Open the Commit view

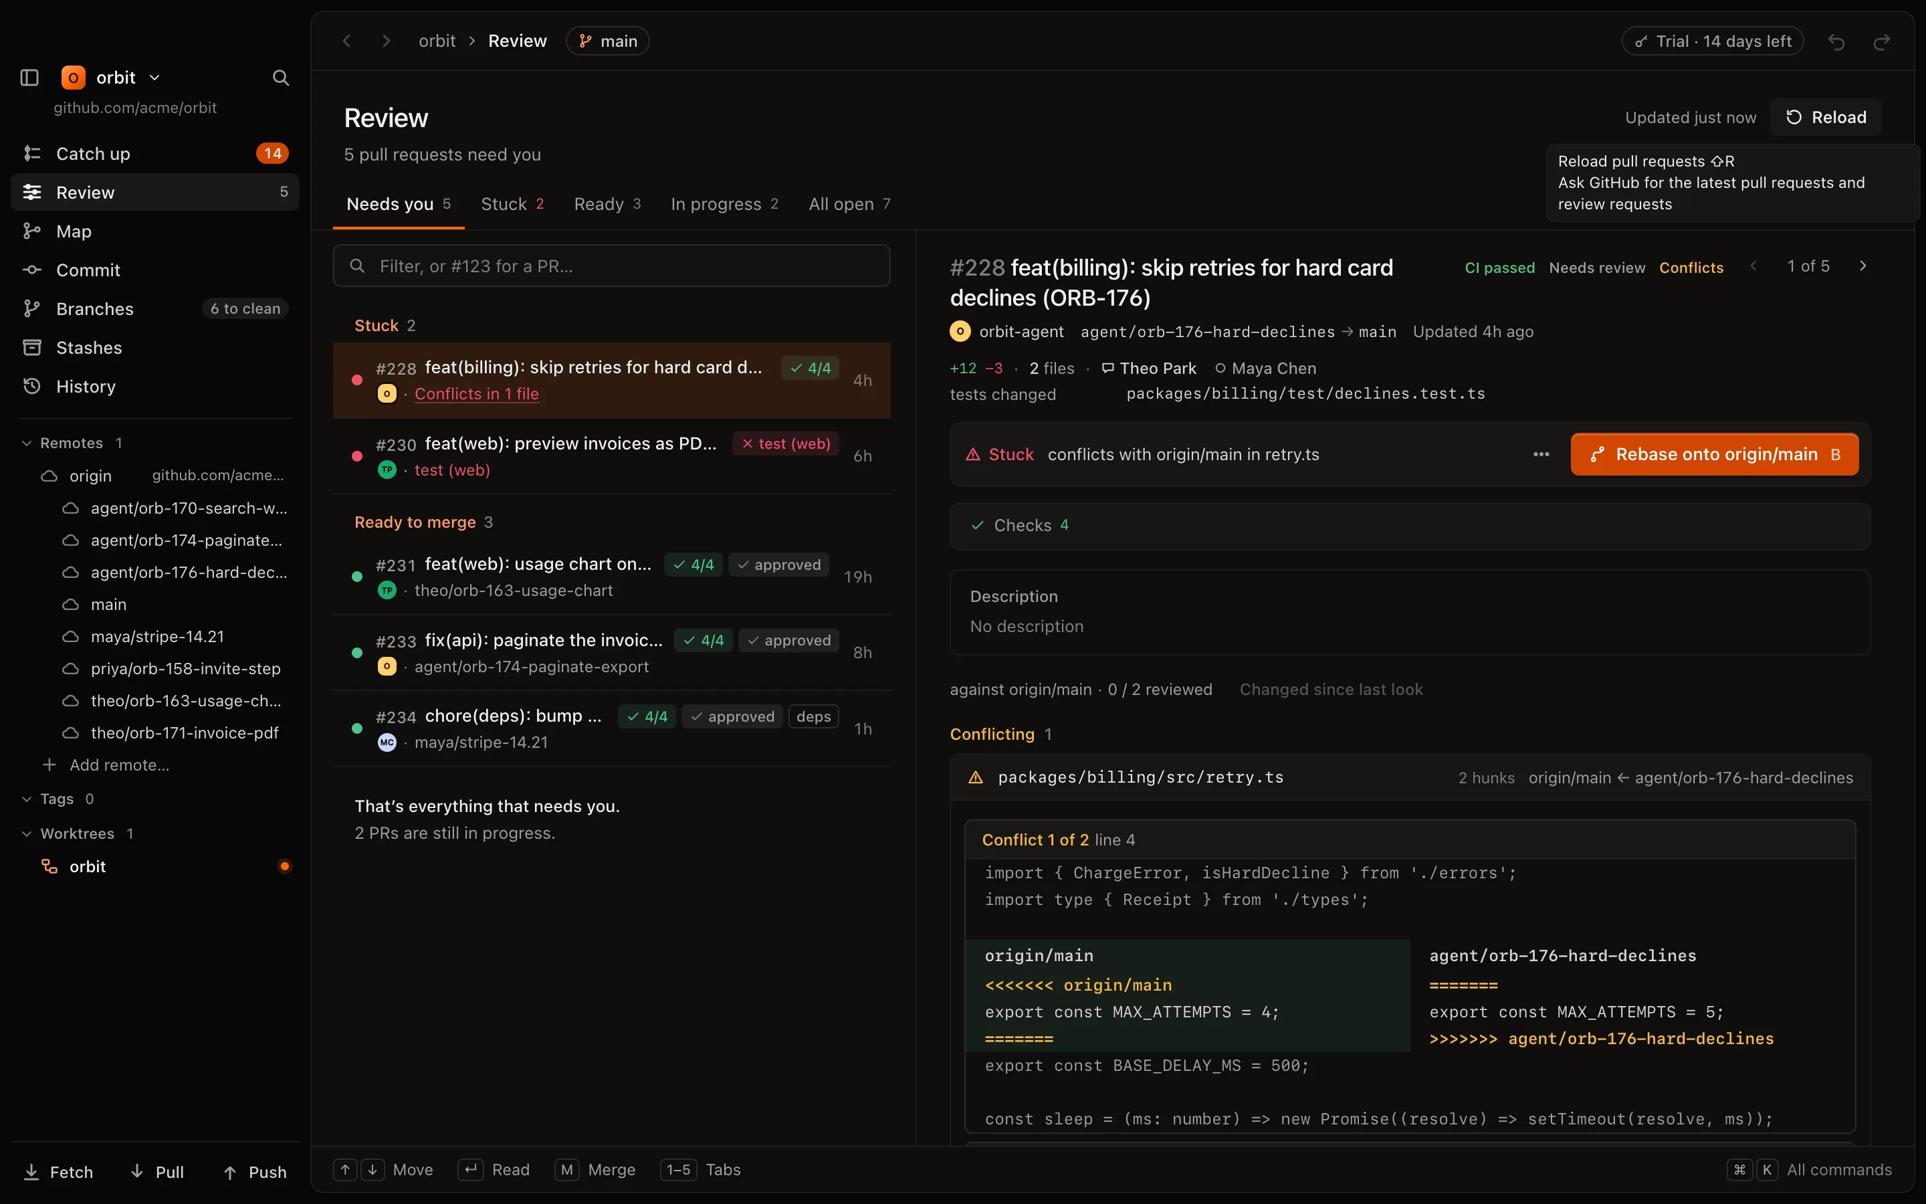pos(155,270)
